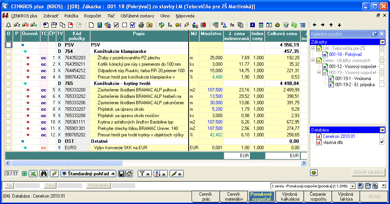Screen dimensions: 390x204
Task: Close the 'Posledné použité' panel
Action: coord(382,34)
